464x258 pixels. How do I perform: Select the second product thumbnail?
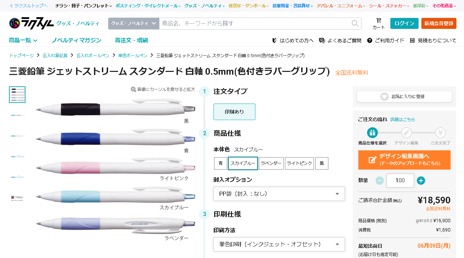[x=17, y=115]
